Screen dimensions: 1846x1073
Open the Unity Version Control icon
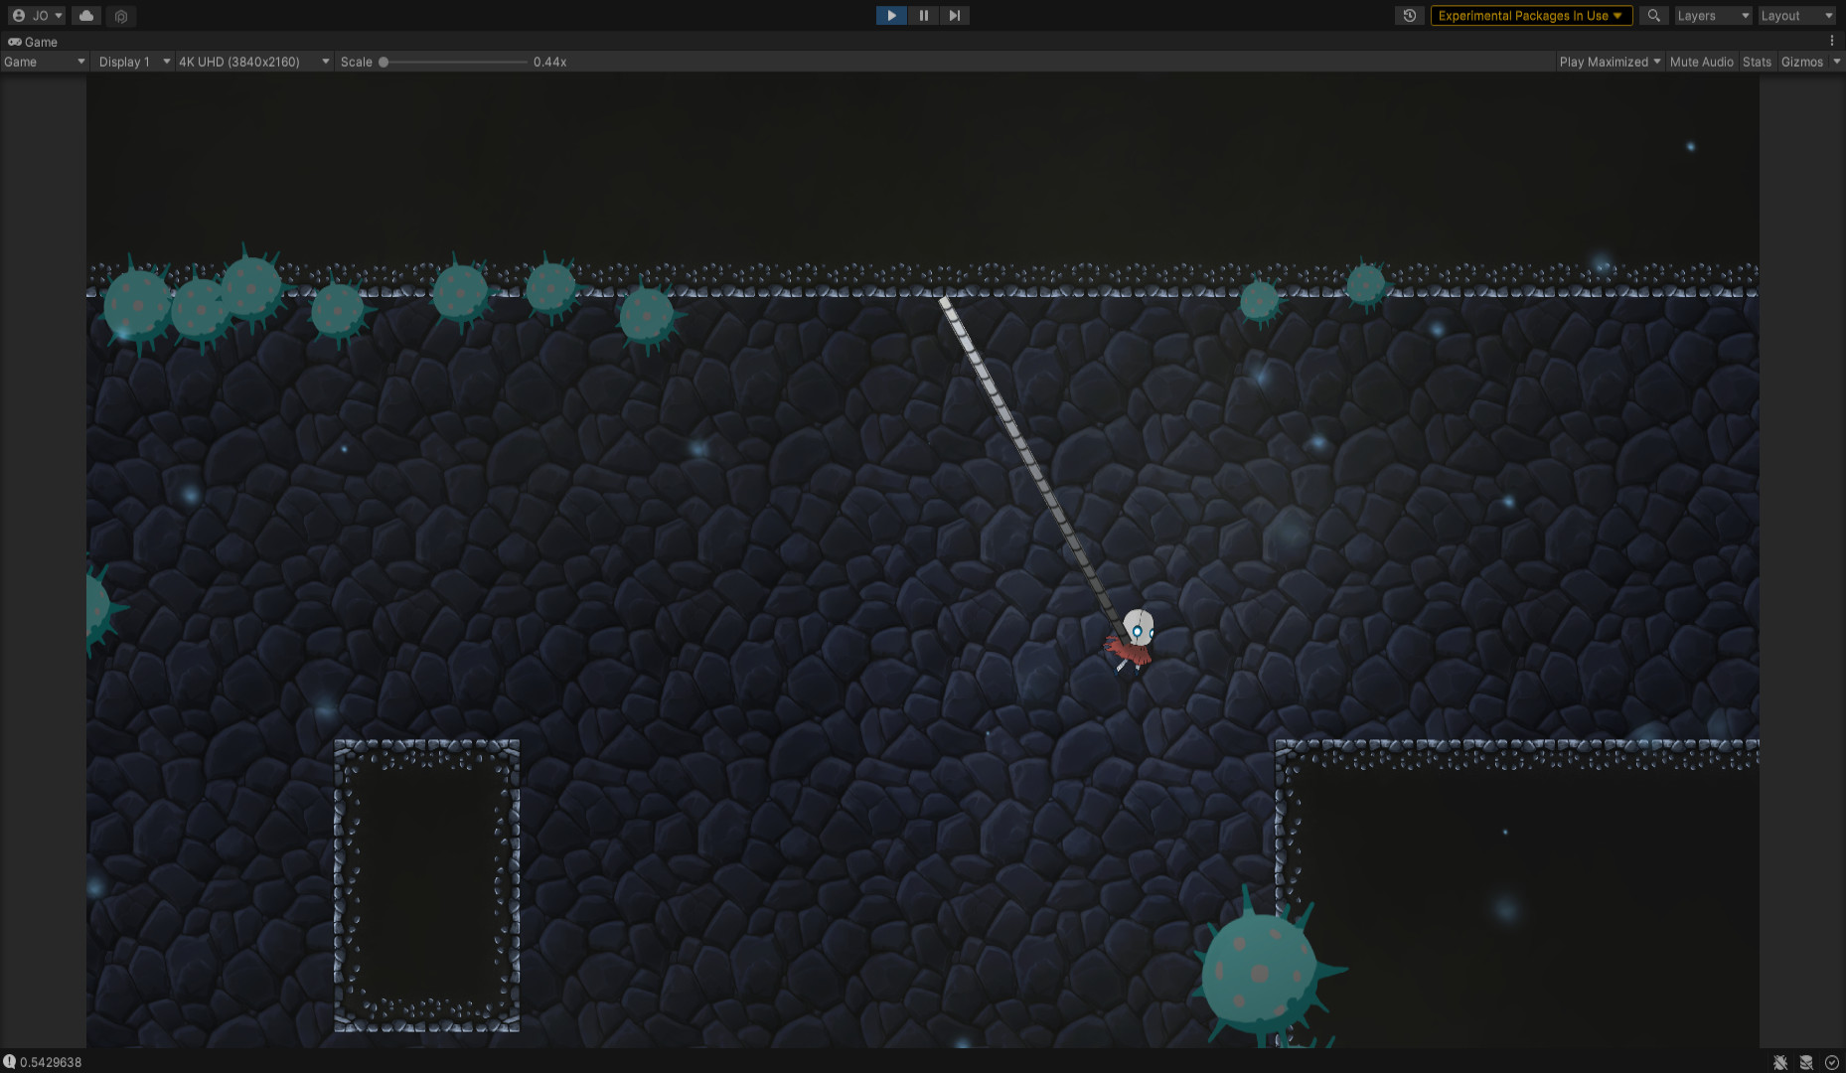point(121,16)
